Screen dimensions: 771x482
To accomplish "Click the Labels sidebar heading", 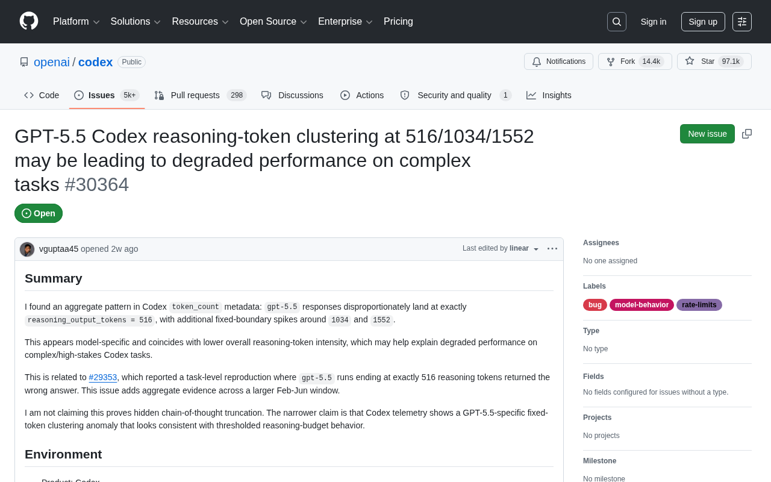I will point(595,286).
